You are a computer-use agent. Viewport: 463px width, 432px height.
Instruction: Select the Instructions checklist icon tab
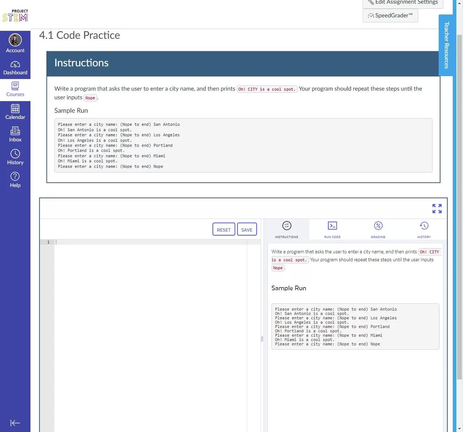click(286, 230)
